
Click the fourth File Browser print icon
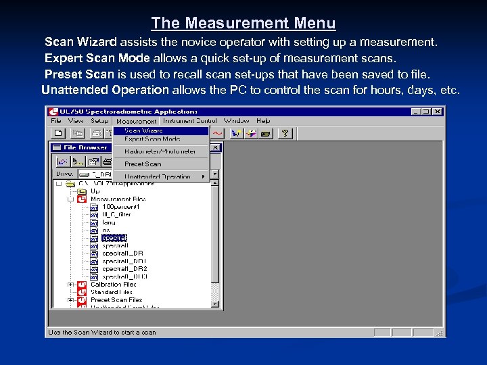click(107, 162)
